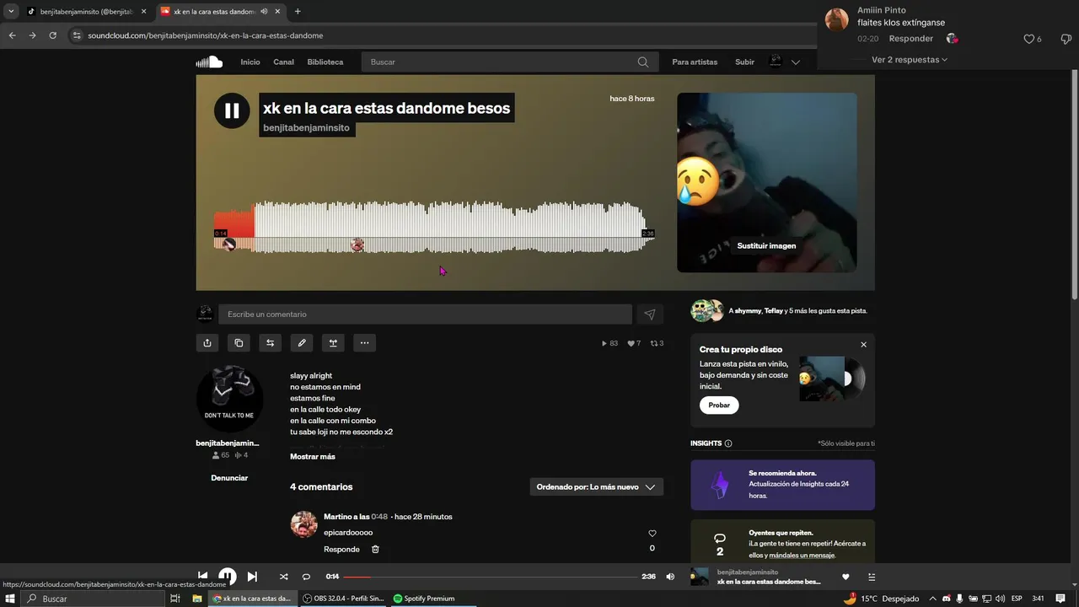Viewport: 1079px width, 607px height.
Task: Click Denunciar under the profile
Action: click(x=229, y=478)
